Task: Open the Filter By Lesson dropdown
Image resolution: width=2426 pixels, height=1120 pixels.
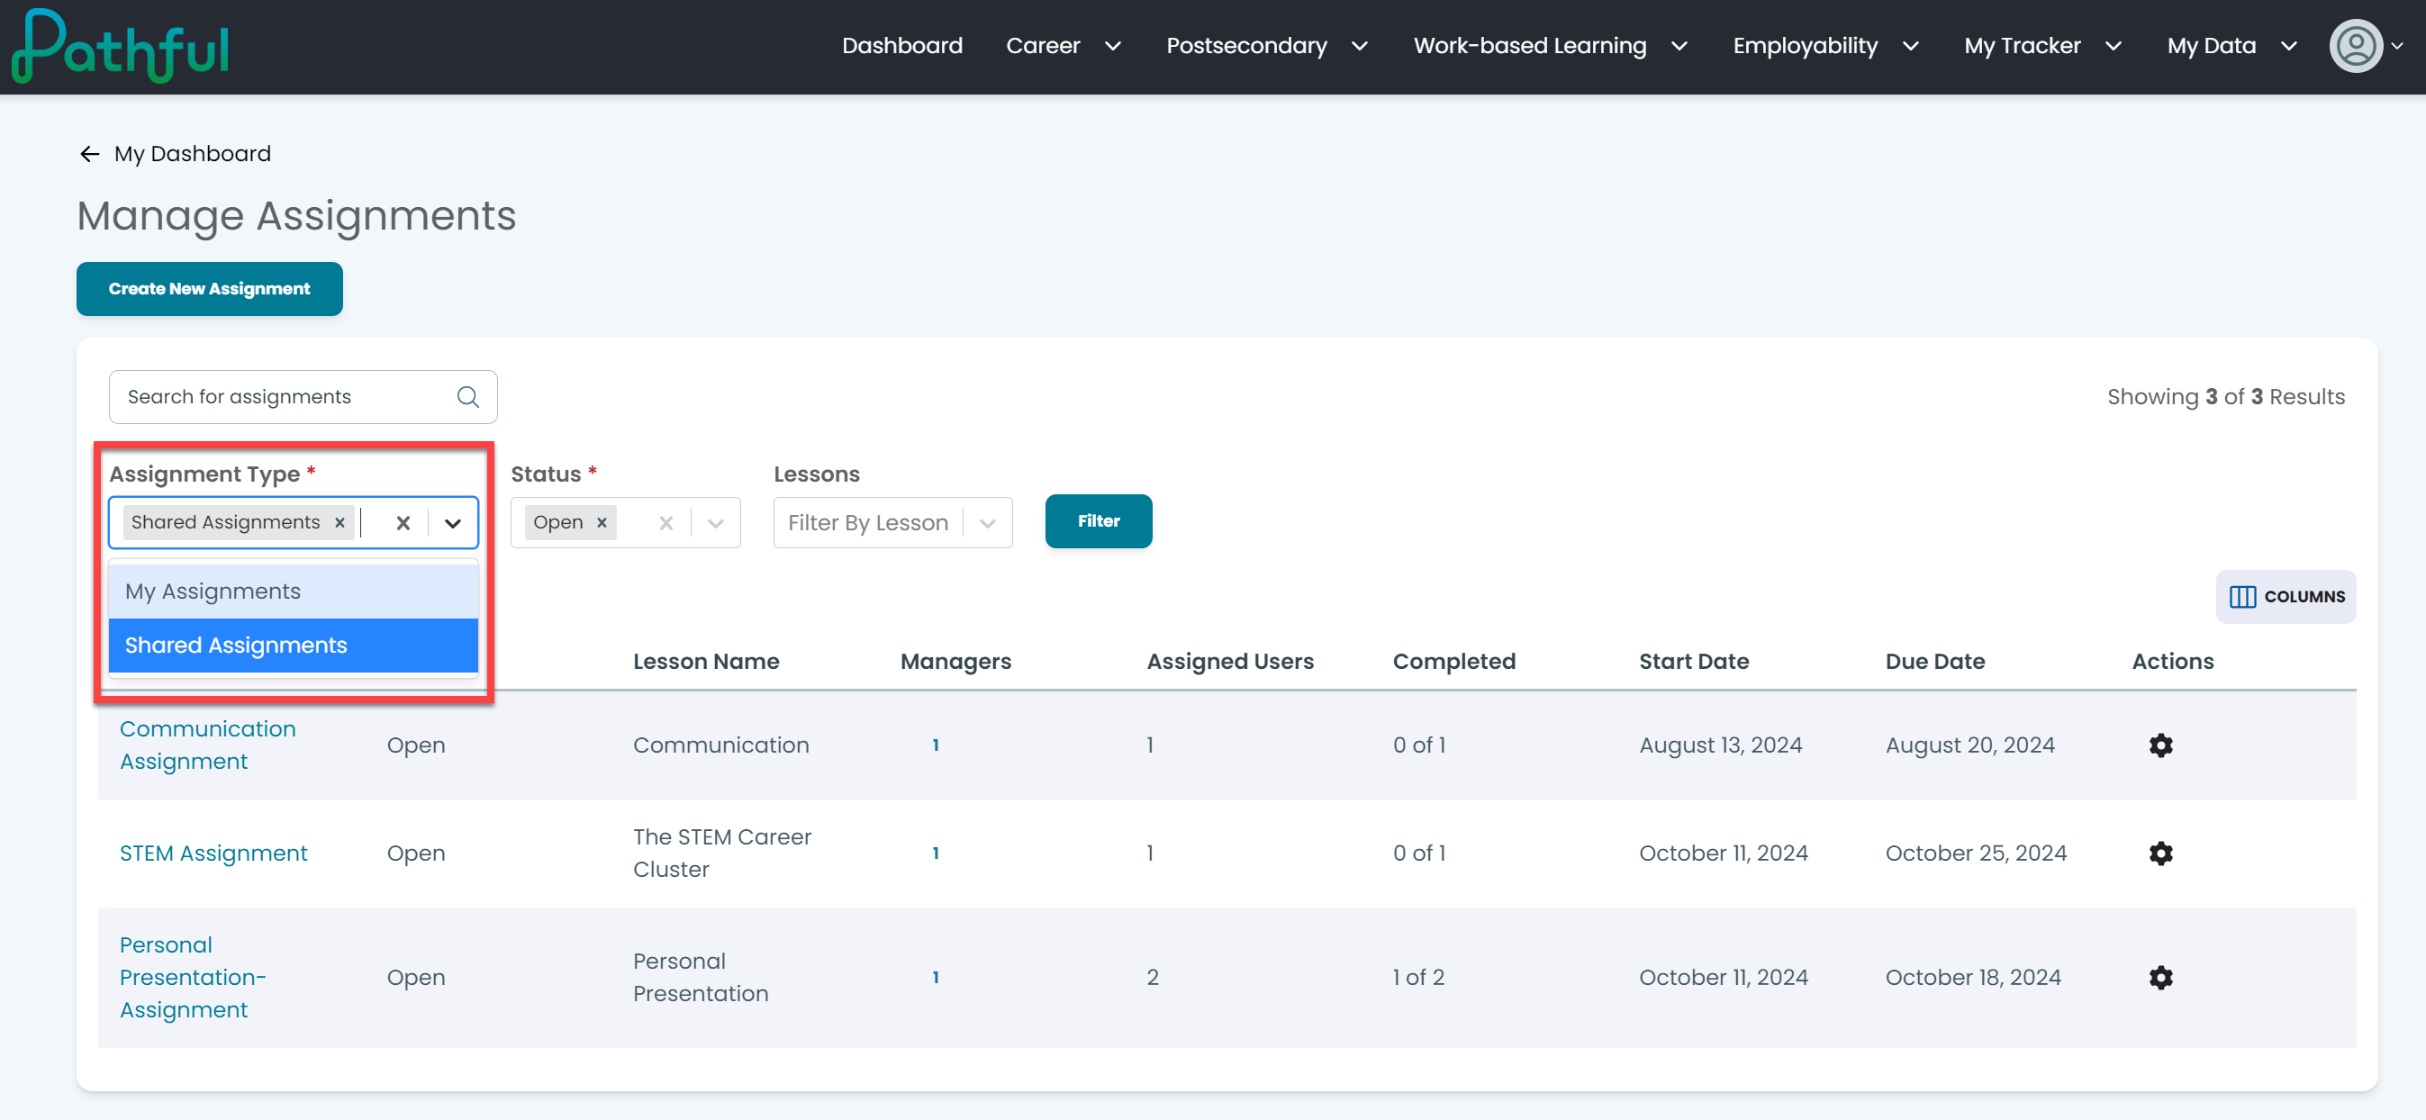Action: (x=892, y=522)
